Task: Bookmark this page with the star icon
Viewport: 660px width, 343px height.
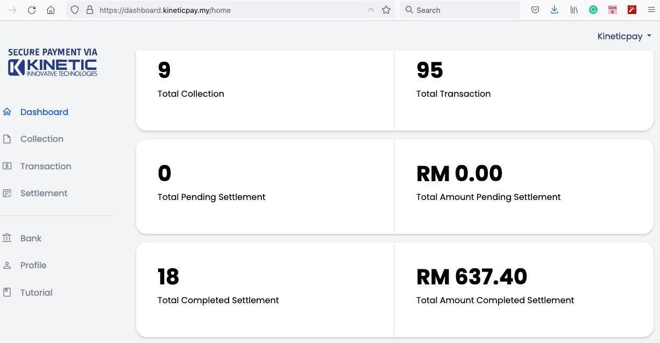Action: (x=386, y=10)
